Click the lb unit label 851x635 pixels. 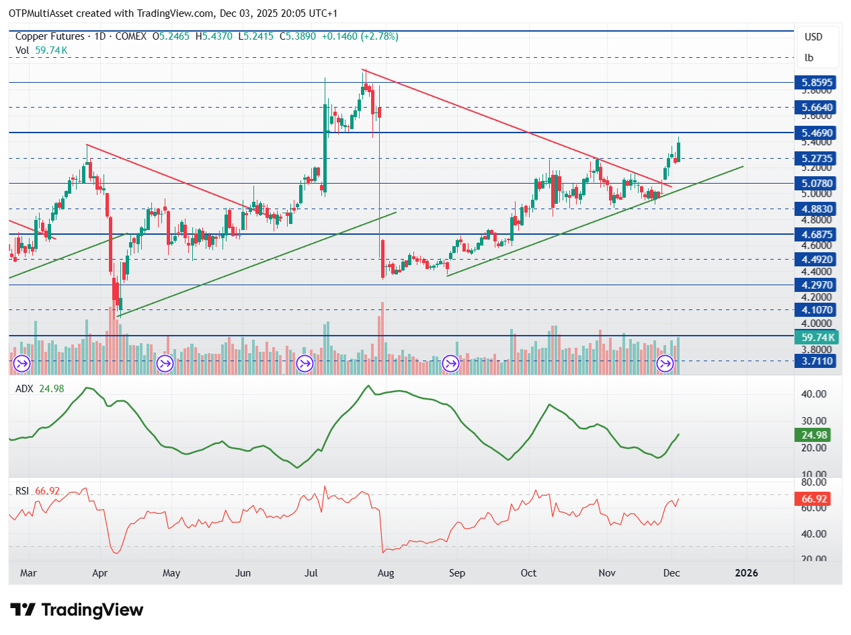pyautogui.click(x=809, y=57)
